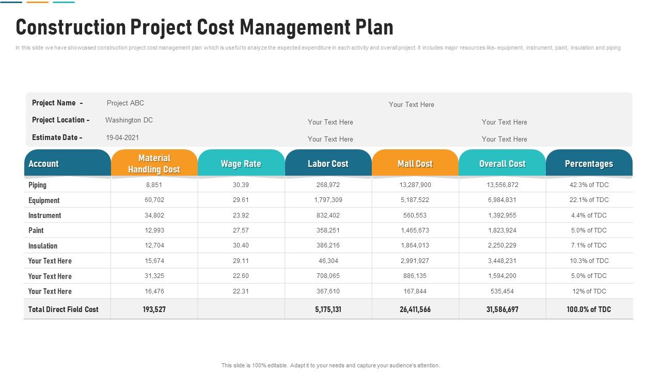Screen dimensions: 661x372
Task: Click the topmost Your Text Here placeholder
Action: pyautogui.click(x=412, y=104)
